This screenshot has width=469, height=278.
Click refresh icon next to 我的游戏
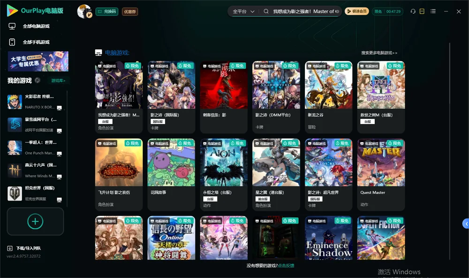38,80
